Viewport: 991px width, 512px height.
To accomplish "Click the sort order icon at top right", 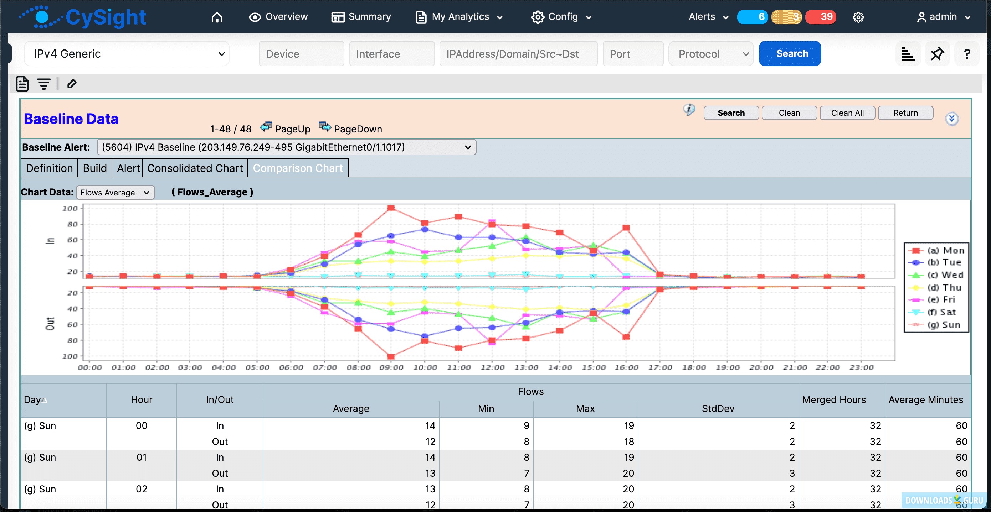I will 908,53.
